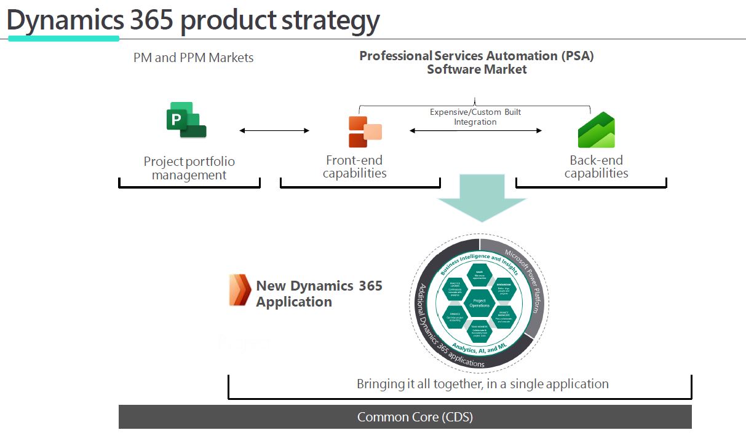Click the orange New Dynamics 365 Application logo
Image resolution: width=746 pixels, height=438 pixels.
click(x=239, y=291)
